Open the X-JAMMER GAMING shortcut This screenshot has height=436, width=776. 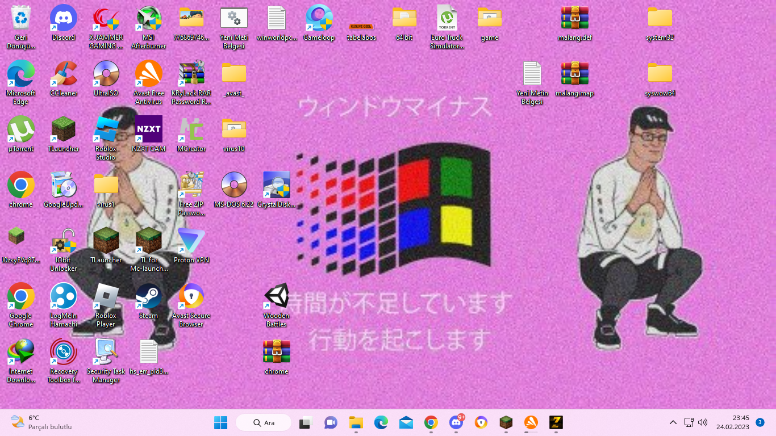tap(106, 27)
